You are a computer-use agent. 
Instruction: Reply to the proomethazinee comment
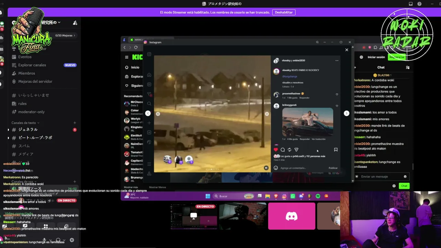point(304,98)
